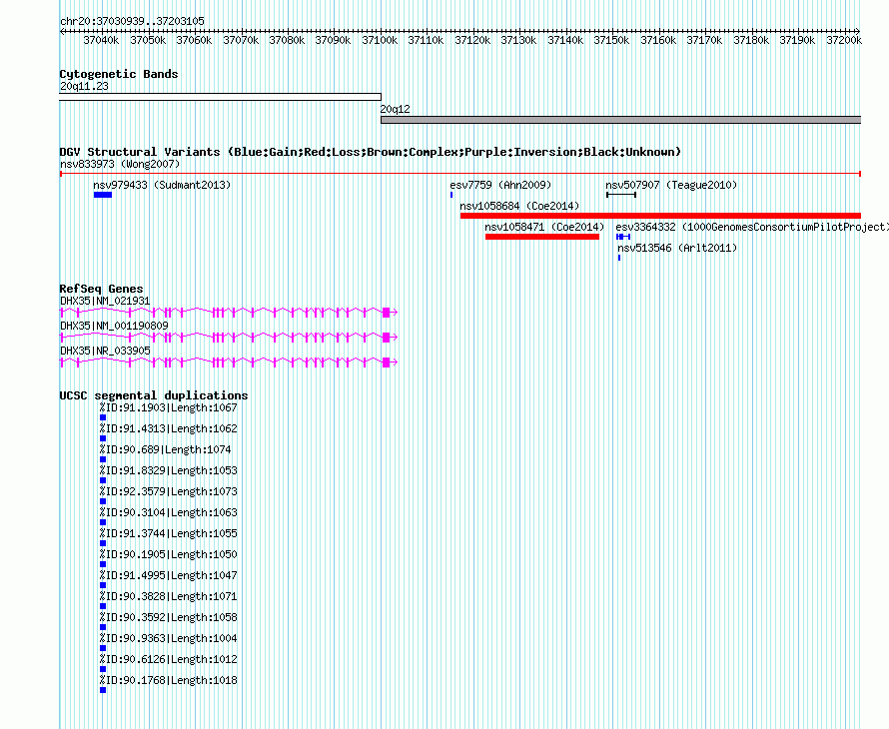This screenshot has width=889, height=729.
Task: Select the 20q11.23 cytogenetic band bar
Action: 220,97
